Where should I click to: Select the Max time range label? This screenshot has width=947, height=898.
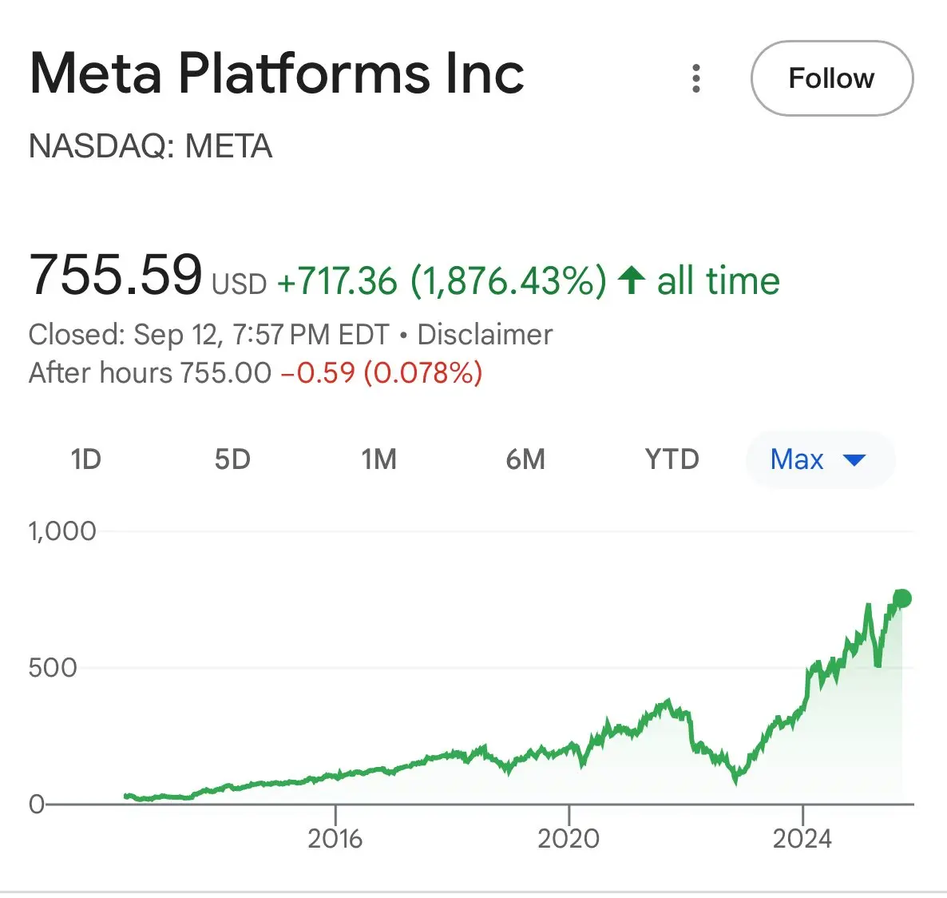coord(797,459)
